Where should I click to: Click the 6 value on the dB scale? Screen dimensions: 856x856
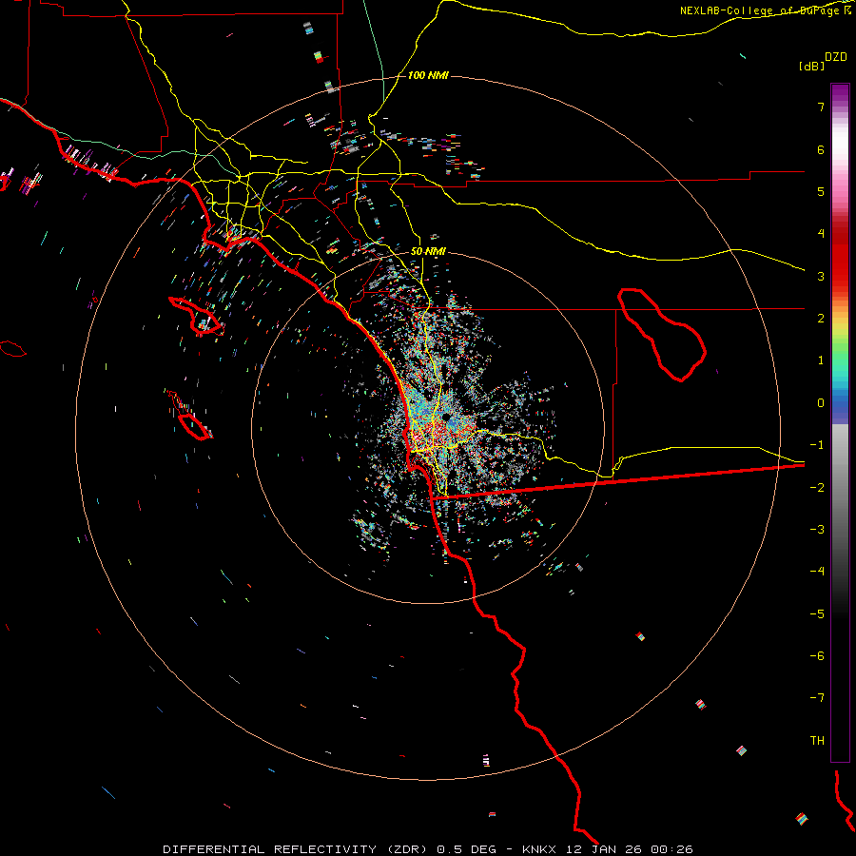[821, 149]
